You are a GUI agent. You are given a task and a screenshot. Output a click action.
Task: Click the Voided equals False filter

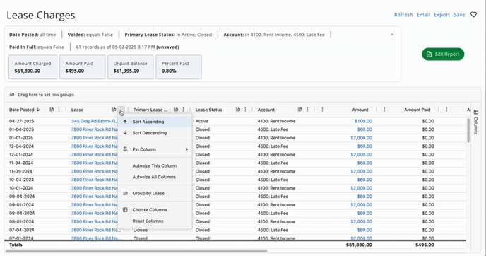(90, 35)
